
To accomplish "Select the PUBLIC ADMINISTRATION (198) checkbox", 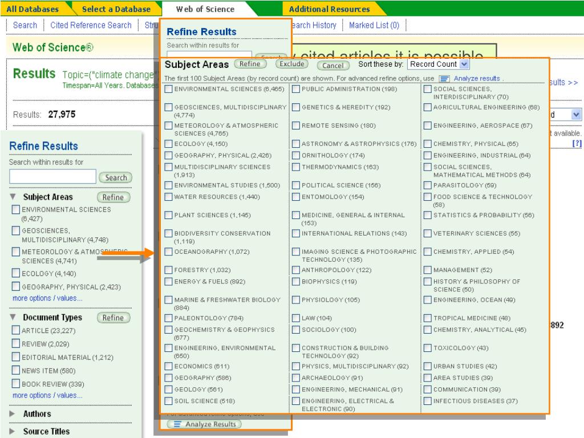I will (296, 89).
